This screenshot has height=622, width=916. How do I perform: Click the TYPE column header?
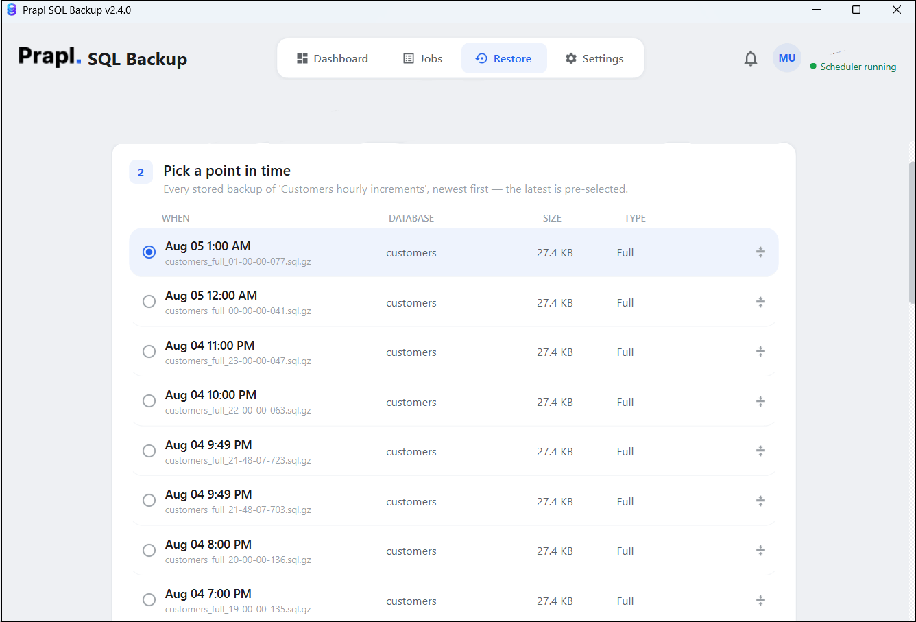tap(635, 218)
